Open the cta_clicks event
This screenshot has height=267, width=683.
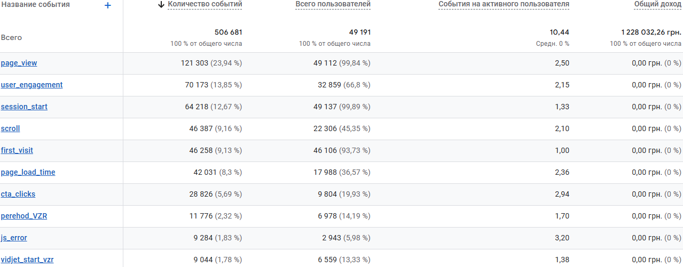tap(18, 194)
